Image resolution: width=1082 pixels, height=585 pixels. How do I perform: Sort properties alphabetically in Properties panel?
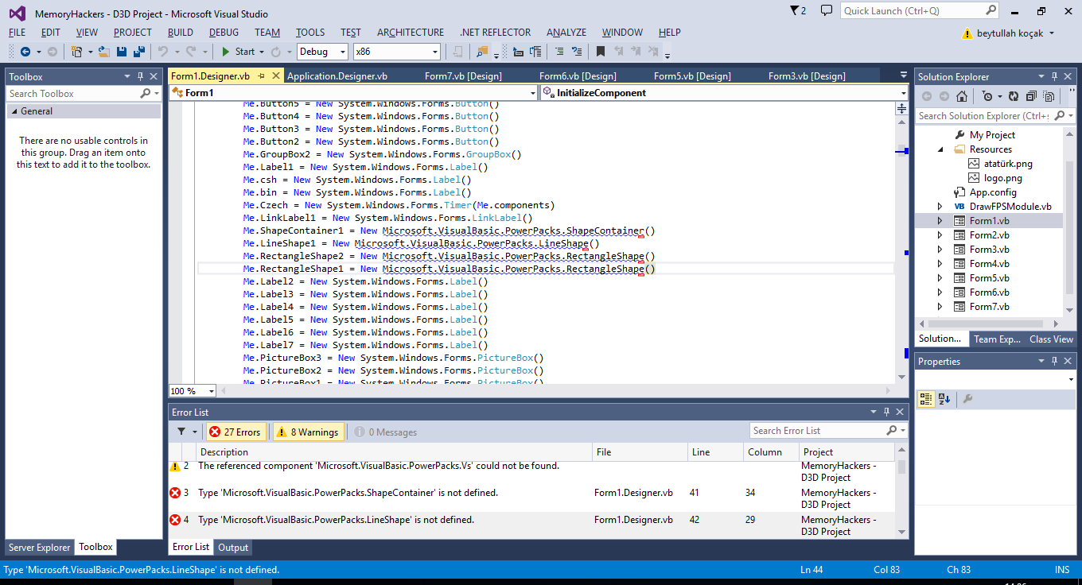944,399
